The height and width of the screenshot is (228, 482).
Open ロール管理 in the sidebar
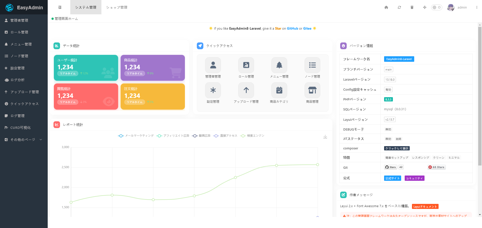(24, 32)
